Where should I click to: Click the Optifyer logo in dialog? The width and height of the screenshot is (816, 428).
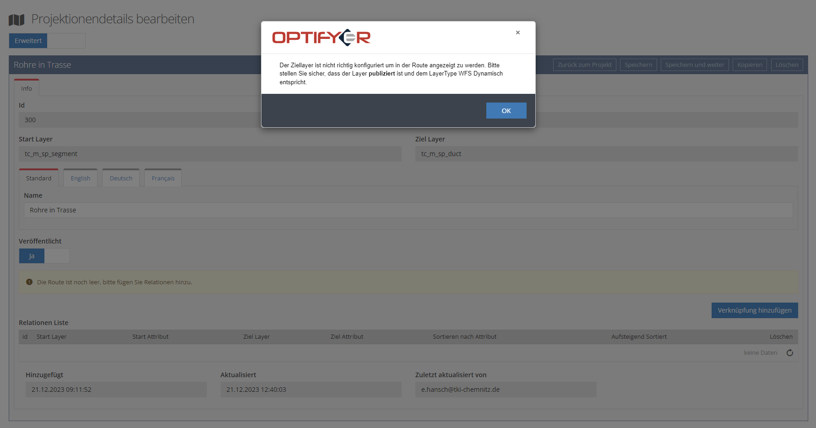321,38
